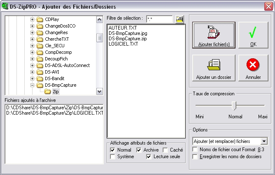The width and height of the screenshot is (275, 175).
Task: Open the Ajouter (et remplacer) fichiers dropdown
Action: tap(264, 141)
